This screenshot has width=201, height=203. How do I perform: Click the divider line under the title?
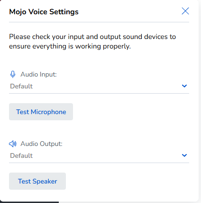99,22
